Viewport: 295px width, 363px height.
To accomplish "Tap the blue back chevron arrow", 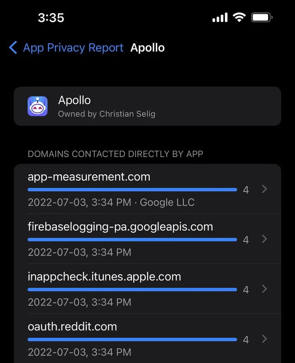I will 13,47.
